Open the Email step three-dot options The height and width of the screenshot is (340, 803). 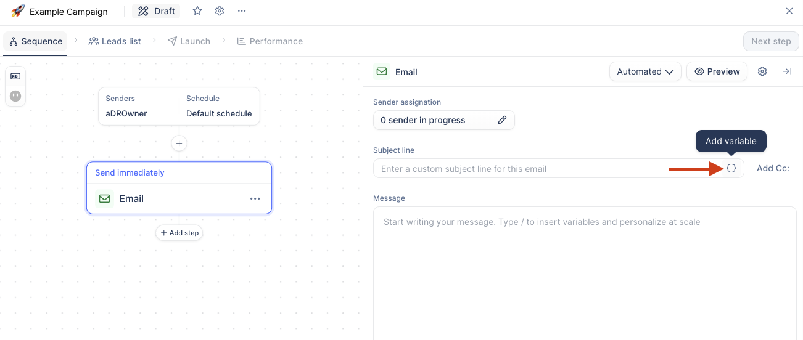255,198
